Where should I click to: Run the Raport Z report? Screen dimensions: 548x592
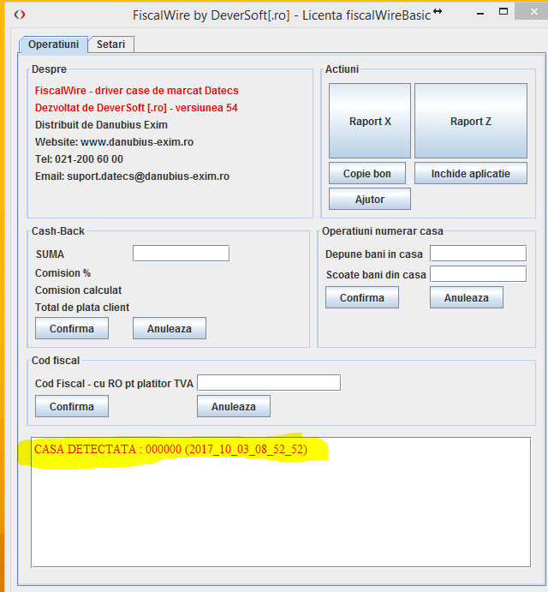[x=470, y=121]
